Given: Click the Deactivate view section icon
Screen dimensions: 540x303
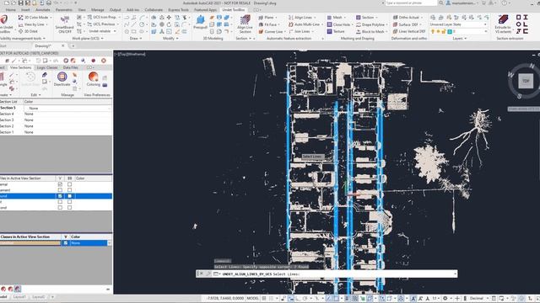Looking at the screenshot, I should click(x=62, y=77).
